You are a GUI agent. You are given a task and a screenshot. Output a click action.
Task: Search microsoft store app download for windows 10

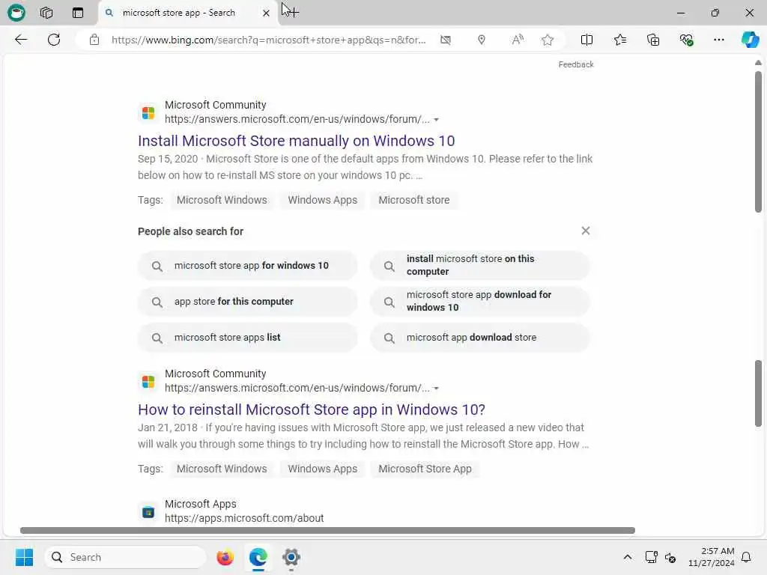coord(480,302)
